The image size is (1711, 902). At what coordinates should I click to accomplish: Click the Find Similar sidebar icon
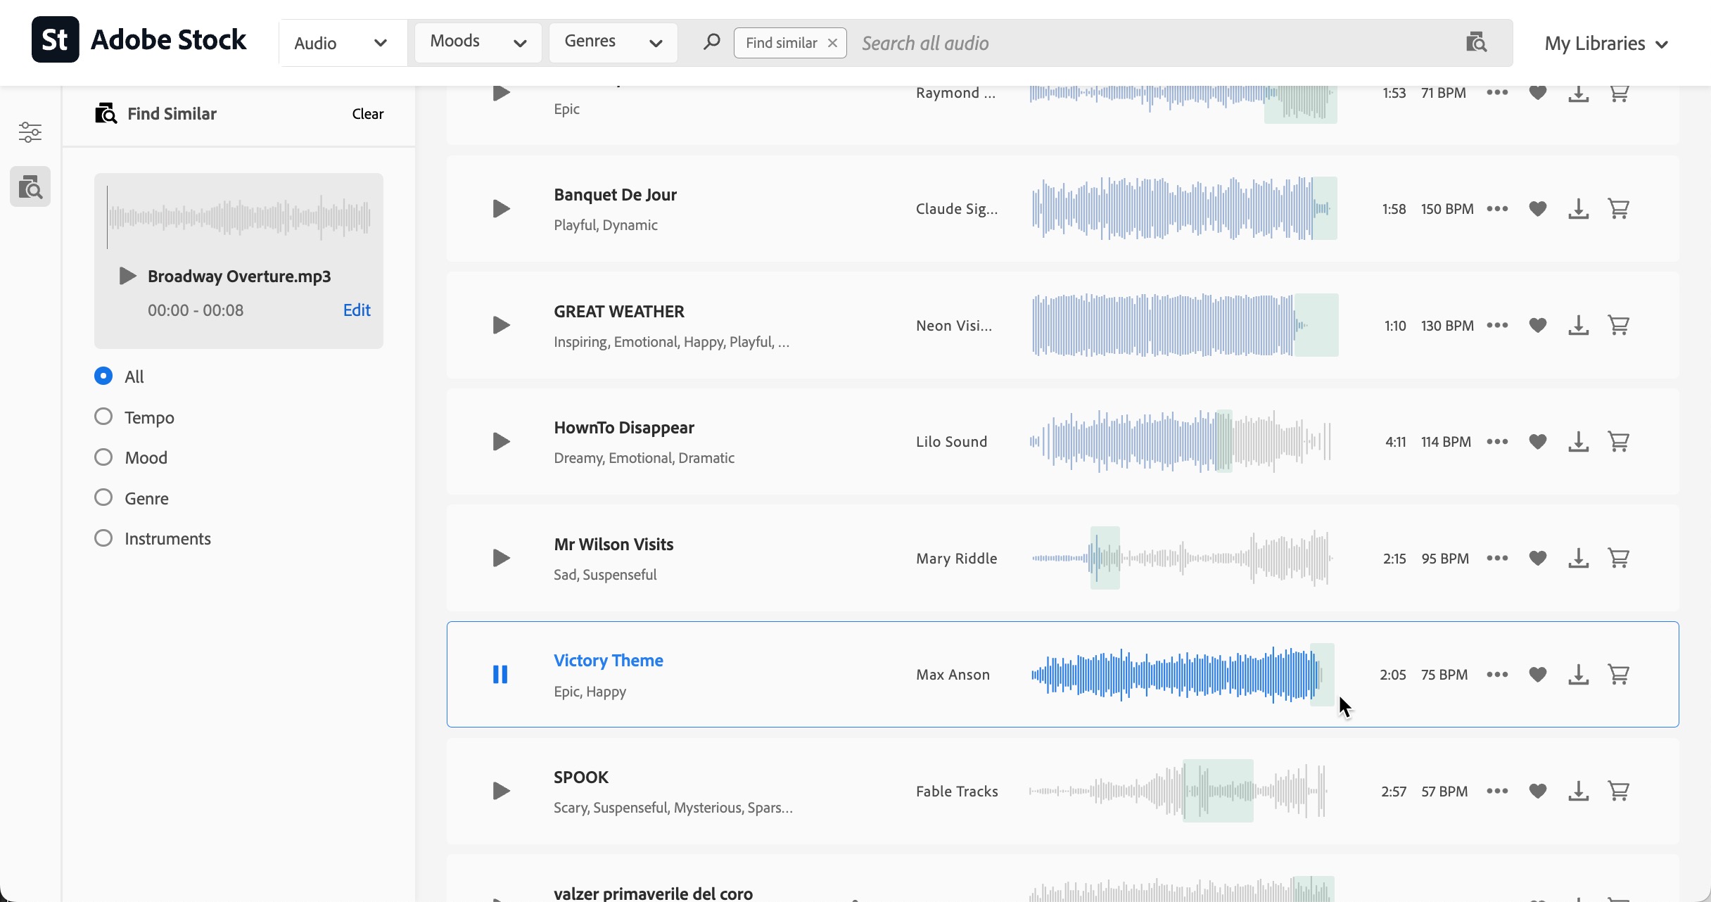pyautogui.click(x=30, y=187)
